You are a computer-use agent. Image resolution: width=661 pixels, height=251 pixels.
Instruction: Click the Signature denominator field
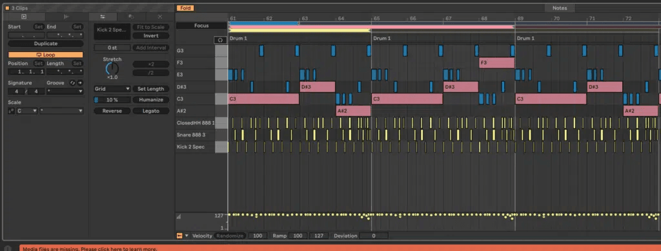(36, 91)
